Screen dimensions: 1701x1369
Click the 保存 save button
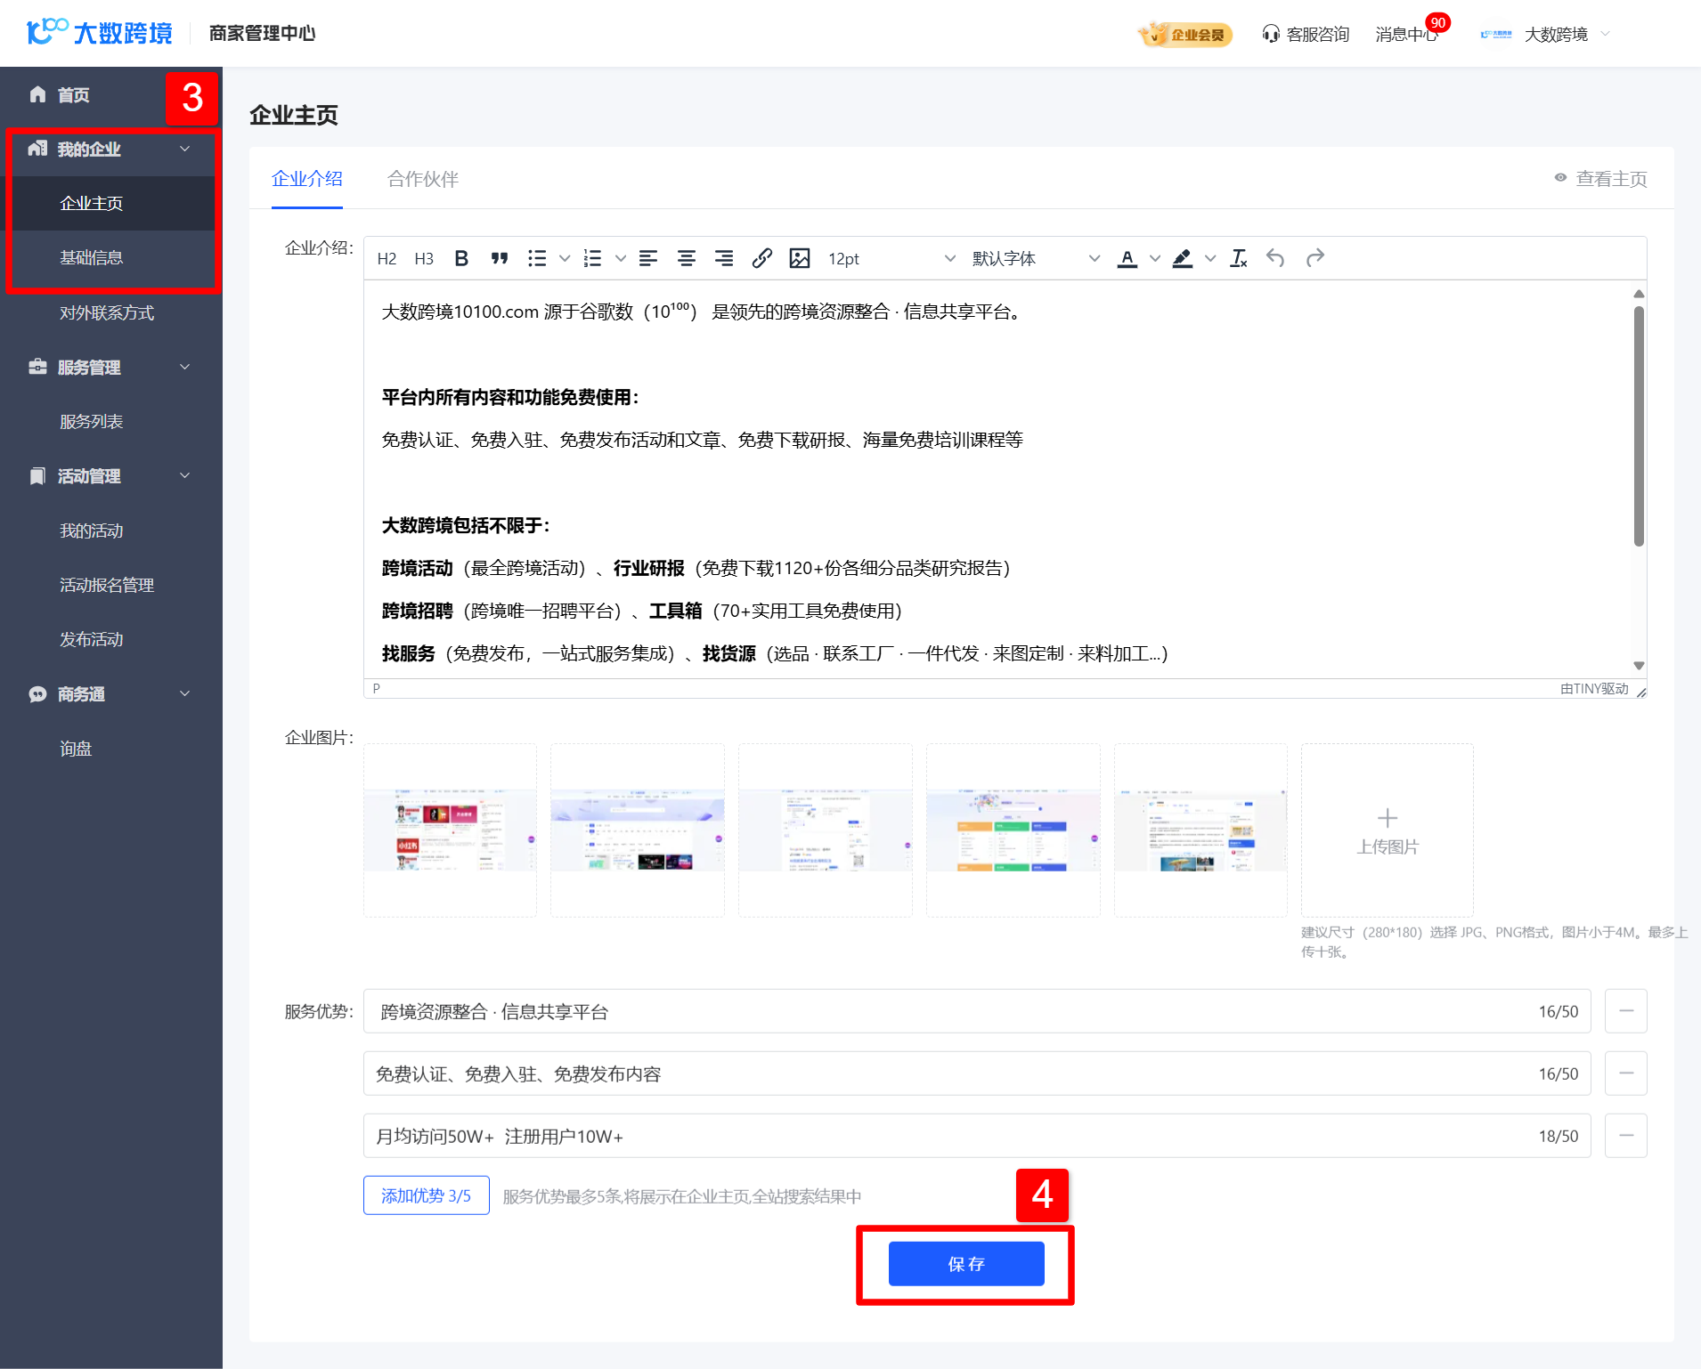[966, 1264]
